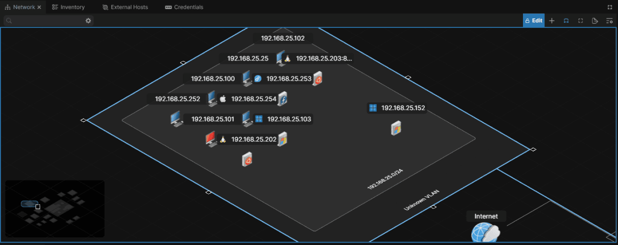Select host label 192.168.25.203:8...
618x245 pixels.
tap(324, 58)
